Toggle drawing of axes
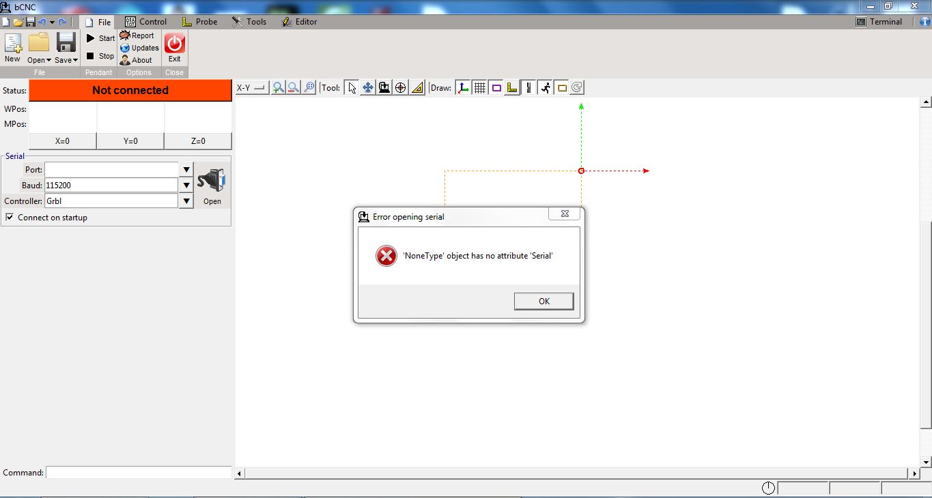This screenshot has width=932, height=498. click(x=464, y=87)
